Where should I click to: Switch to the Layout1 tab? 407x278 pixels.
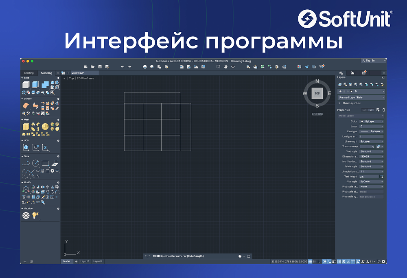tap(85, 261)
